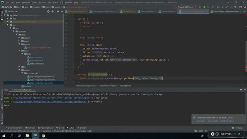Collapse the widget folder
The height and width of the screenshot is (139, 247).
[19, 70]
